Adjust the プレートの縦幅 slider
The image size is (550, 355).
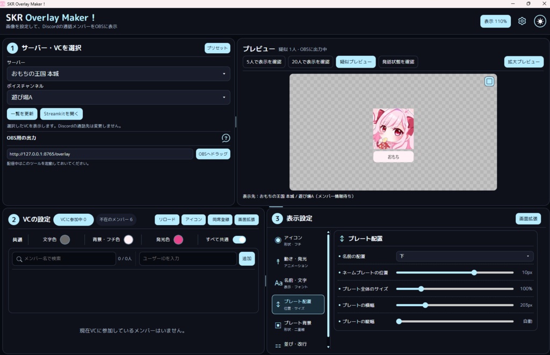click(x=455, y=321)
